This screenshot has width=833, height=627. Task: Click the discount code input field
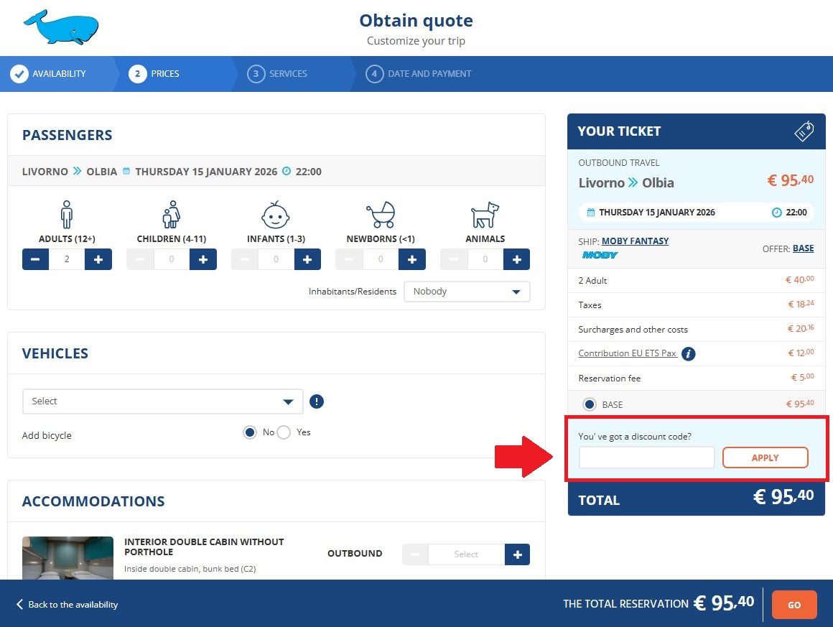click(x=645, y=458)
